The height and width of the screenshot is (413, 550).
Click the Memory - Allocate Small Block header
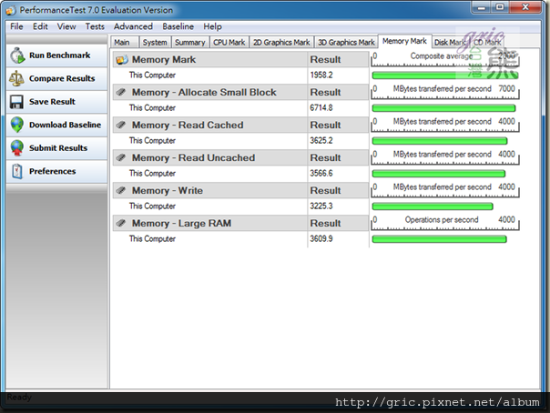204,92
